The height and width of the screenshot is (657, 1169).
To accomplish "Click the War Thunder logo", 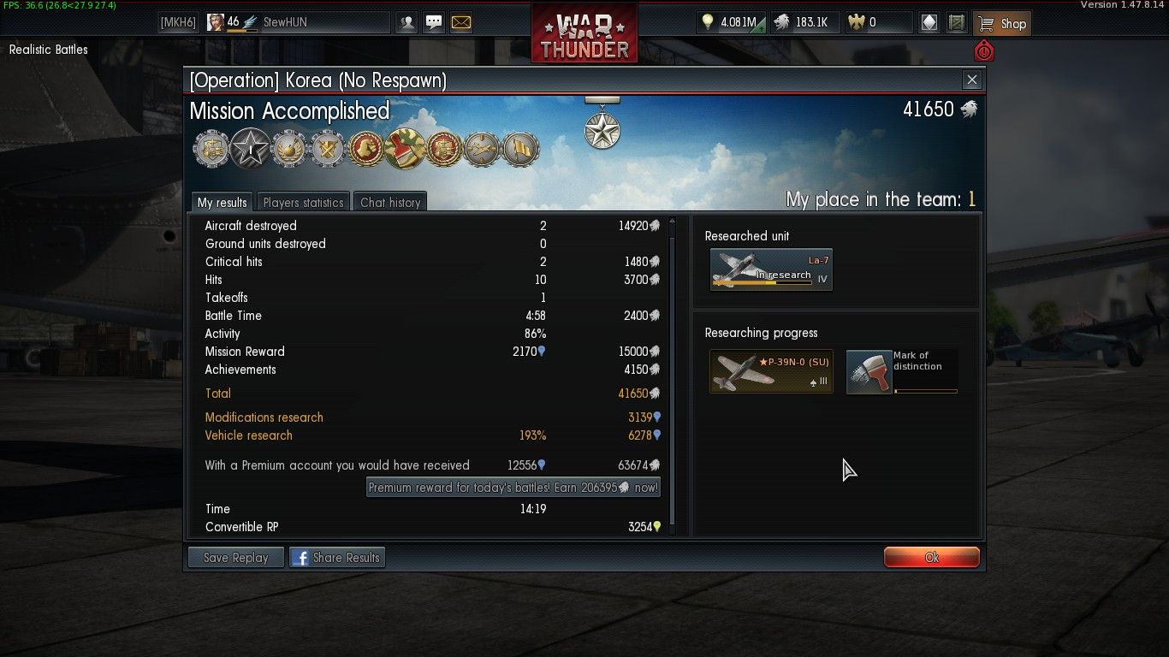I will 584,33.
